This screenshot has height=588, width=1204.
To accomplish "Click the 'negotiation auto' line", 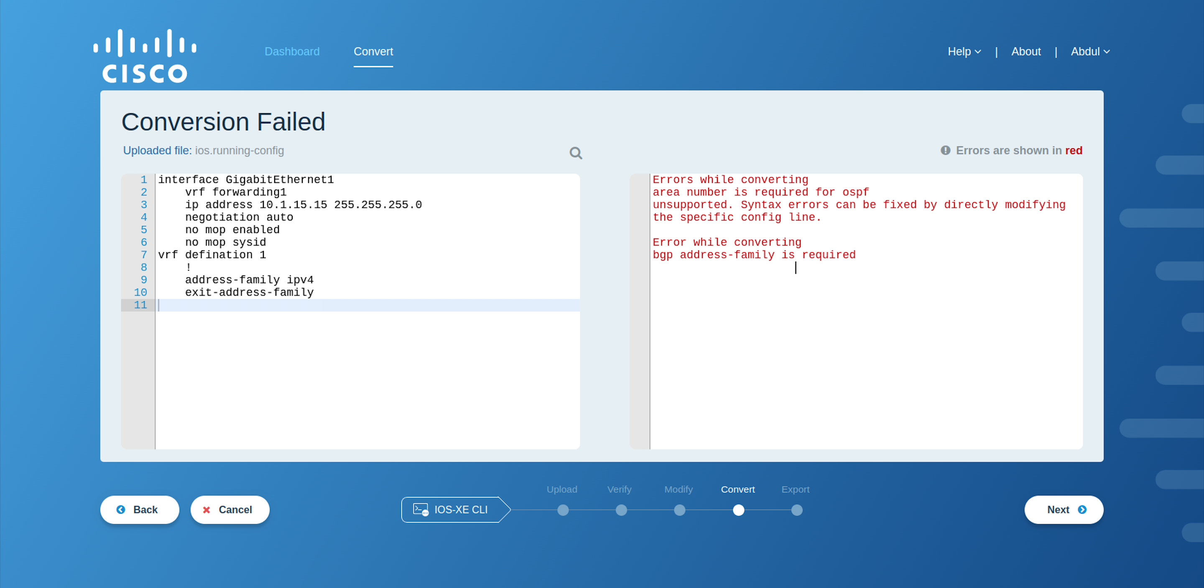I will (x=239, y=218).
